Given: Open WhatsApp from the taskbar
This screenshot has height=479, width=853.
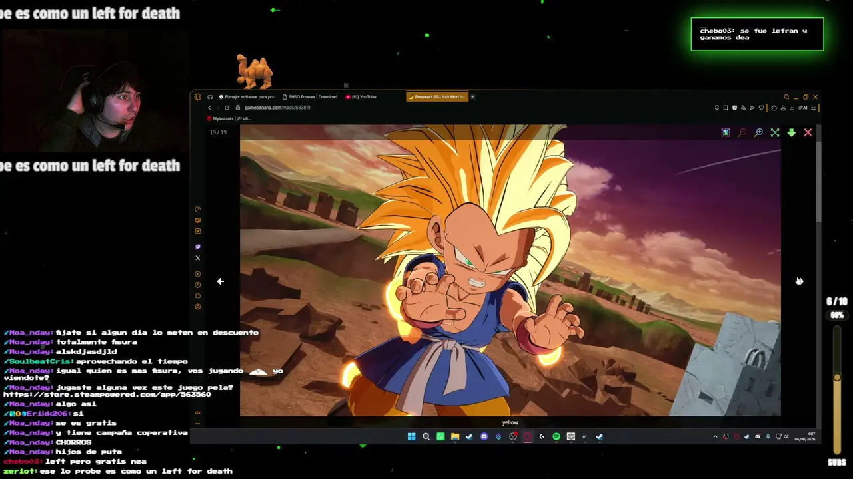Looking at the screenshot, I should [440, 437].
